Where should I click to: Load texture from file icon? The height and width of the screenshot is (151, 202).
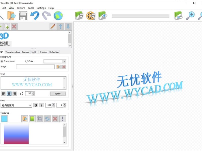25,119
